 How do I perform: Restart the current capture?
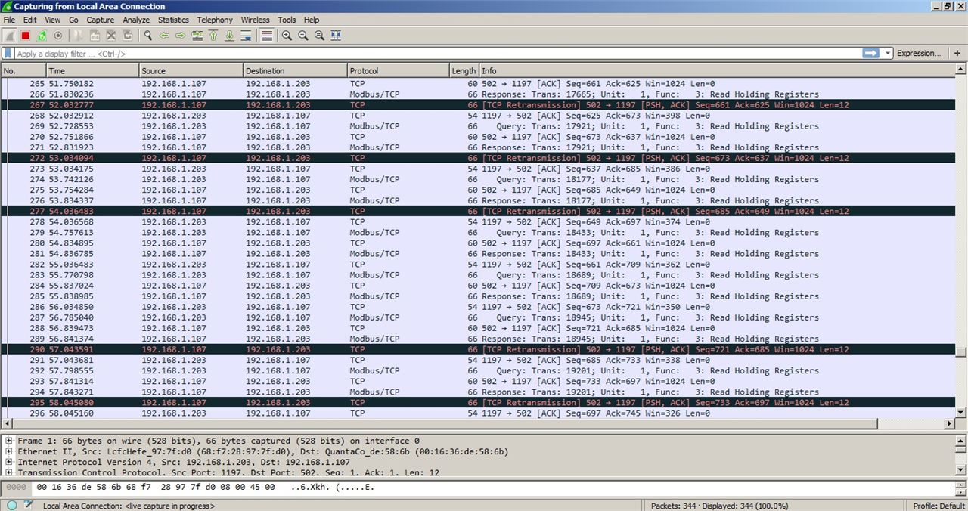click(42, 36)
